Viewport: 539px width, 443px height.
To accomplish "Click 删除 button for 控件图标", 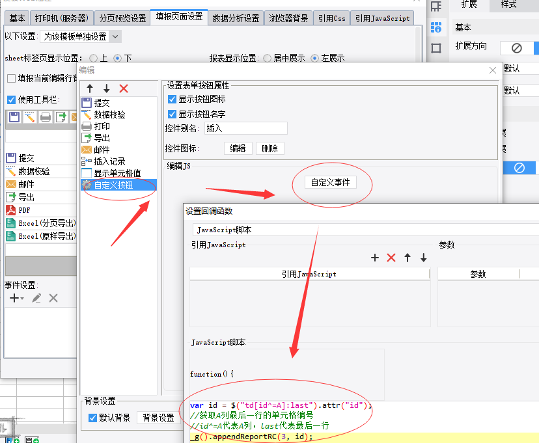I will [270, 148].
